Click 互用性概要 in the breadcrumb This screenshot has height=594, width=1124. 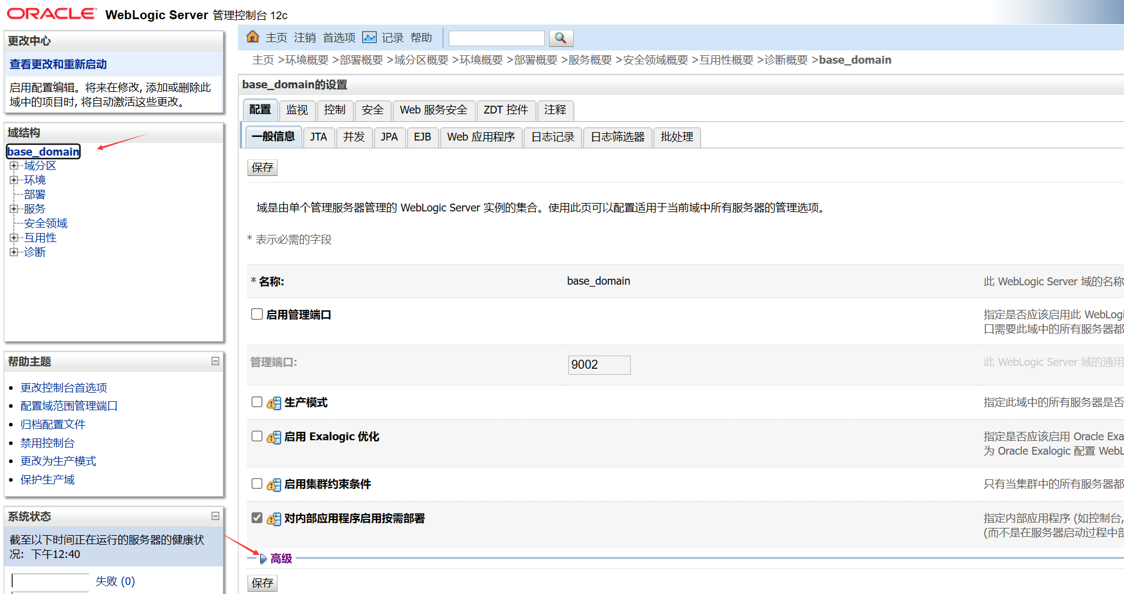point(726,60)
